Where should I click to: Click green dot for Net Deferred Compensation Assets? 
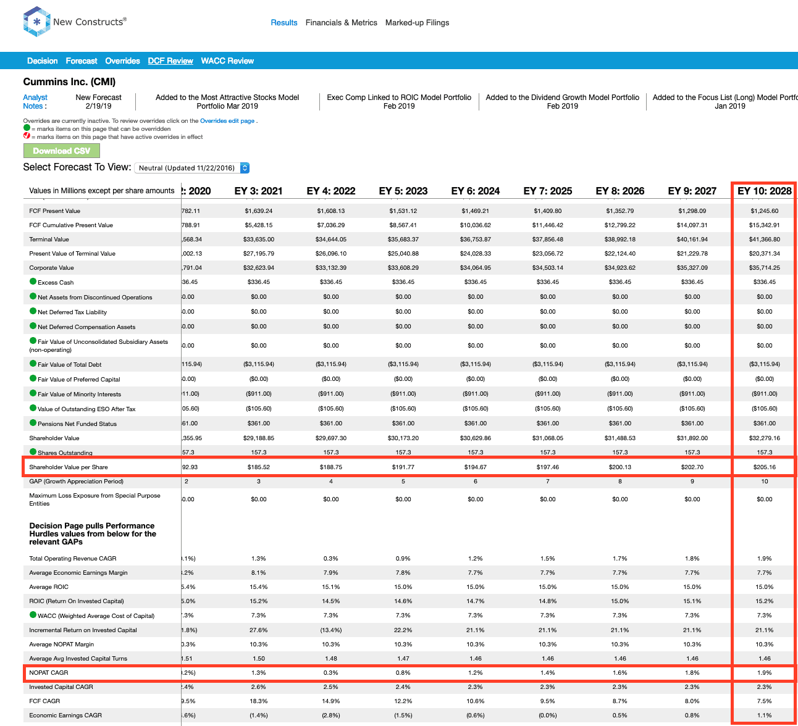33,326
